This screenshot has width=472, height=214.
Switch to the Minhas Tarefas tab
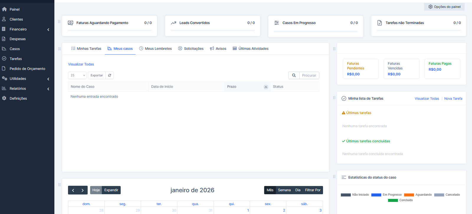point(86,49)
